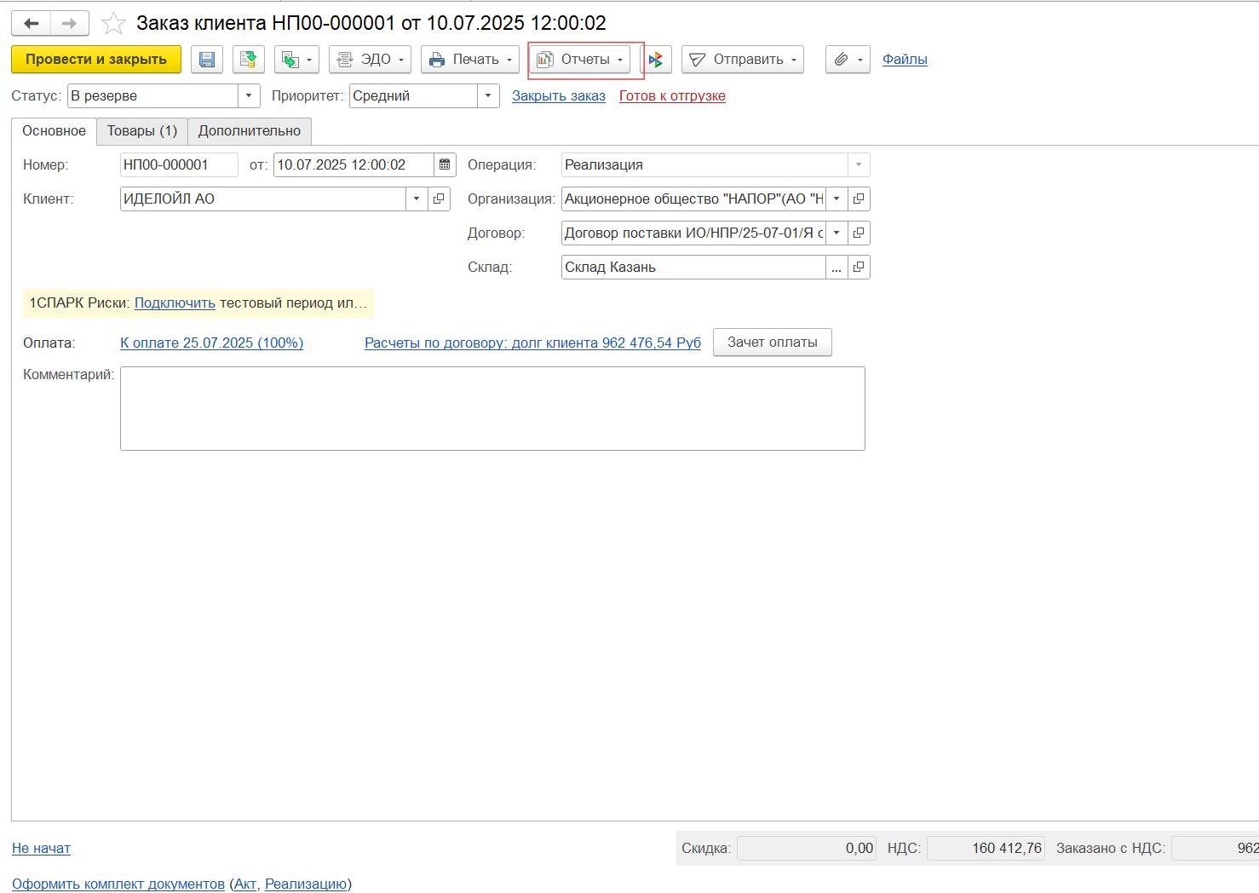Click the save document floppy disk icon
This screenshot has width=1259, height=893.
(x=206, y=60)
